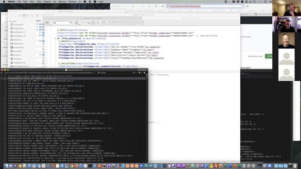Click the CSV header line starting with Serial Number

40,76
